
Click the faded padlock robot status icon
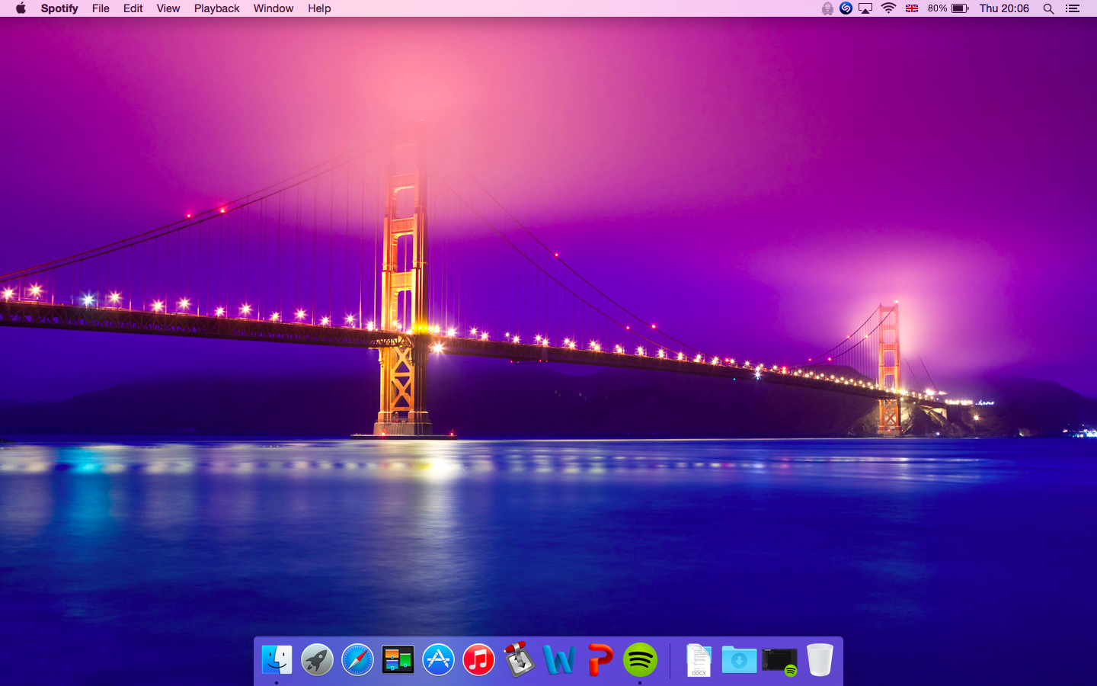pos(827,8)
